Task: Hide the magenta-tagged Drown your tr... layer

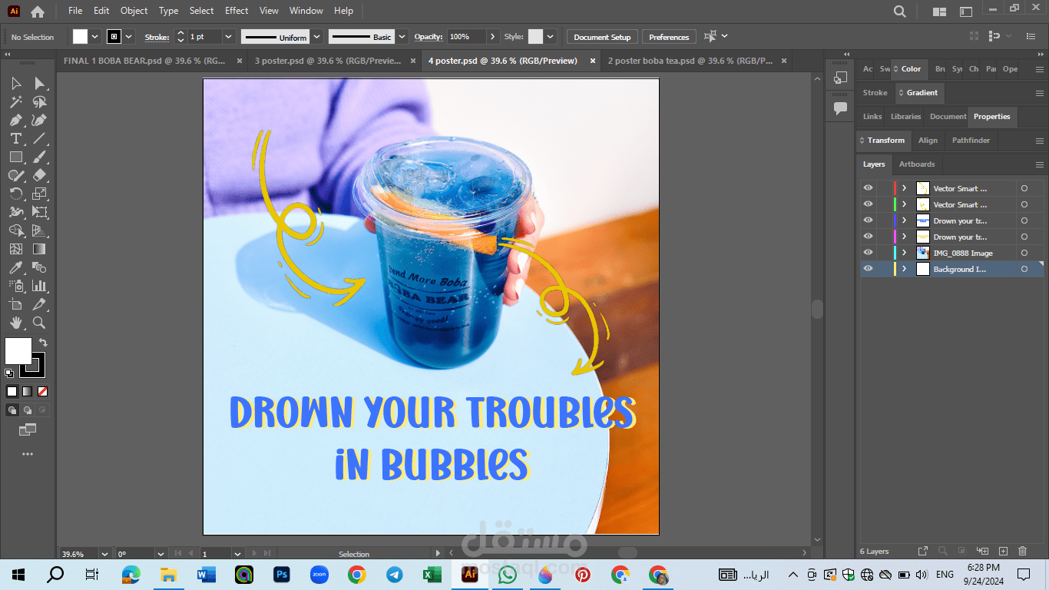Action: pos(868,237)
